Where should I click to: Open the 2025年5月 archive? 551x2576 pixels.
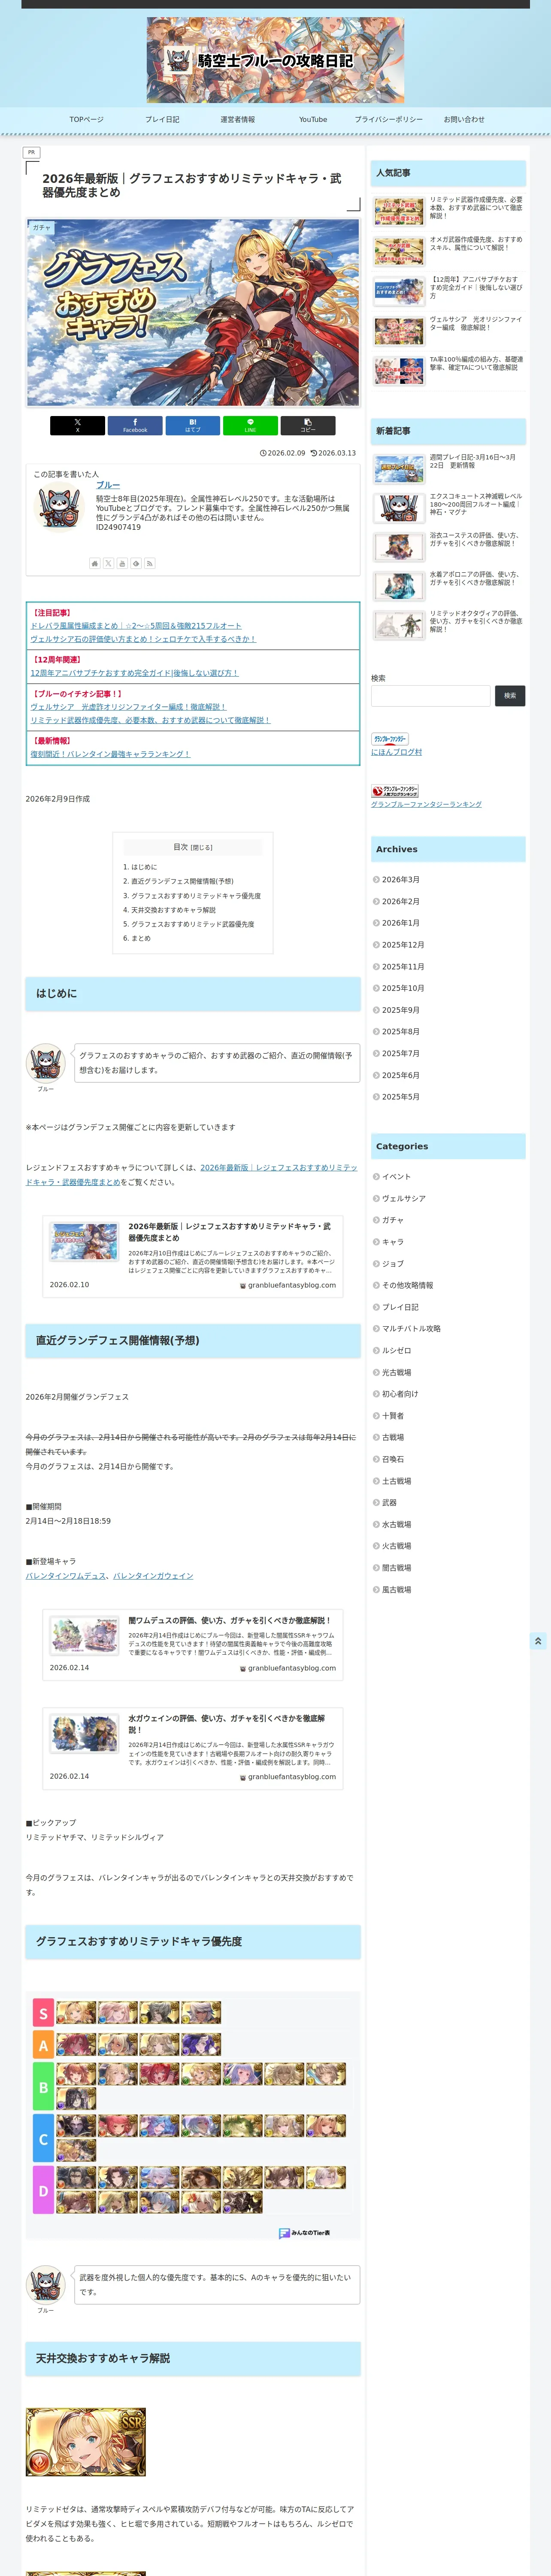(x=401, y=1097)
